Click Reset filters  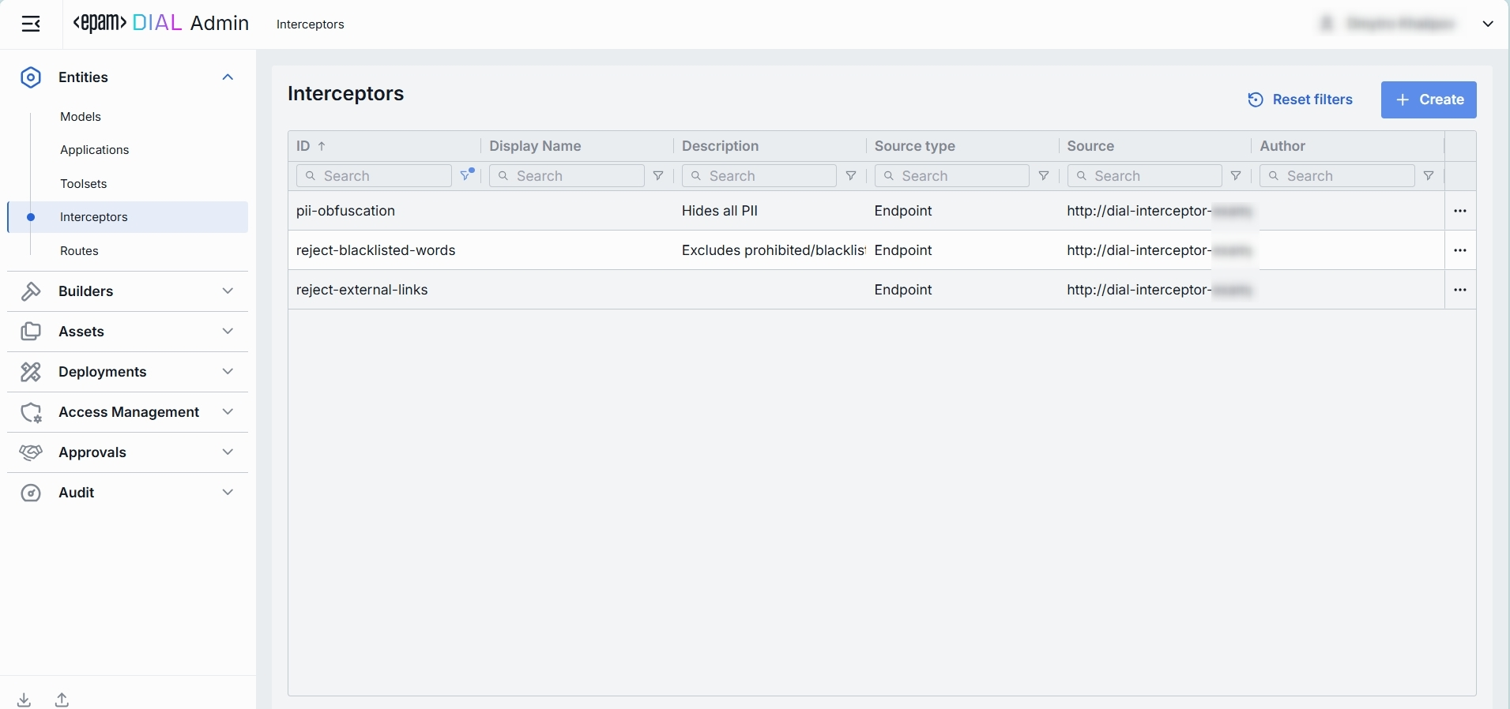click(x=1300, y=100)
